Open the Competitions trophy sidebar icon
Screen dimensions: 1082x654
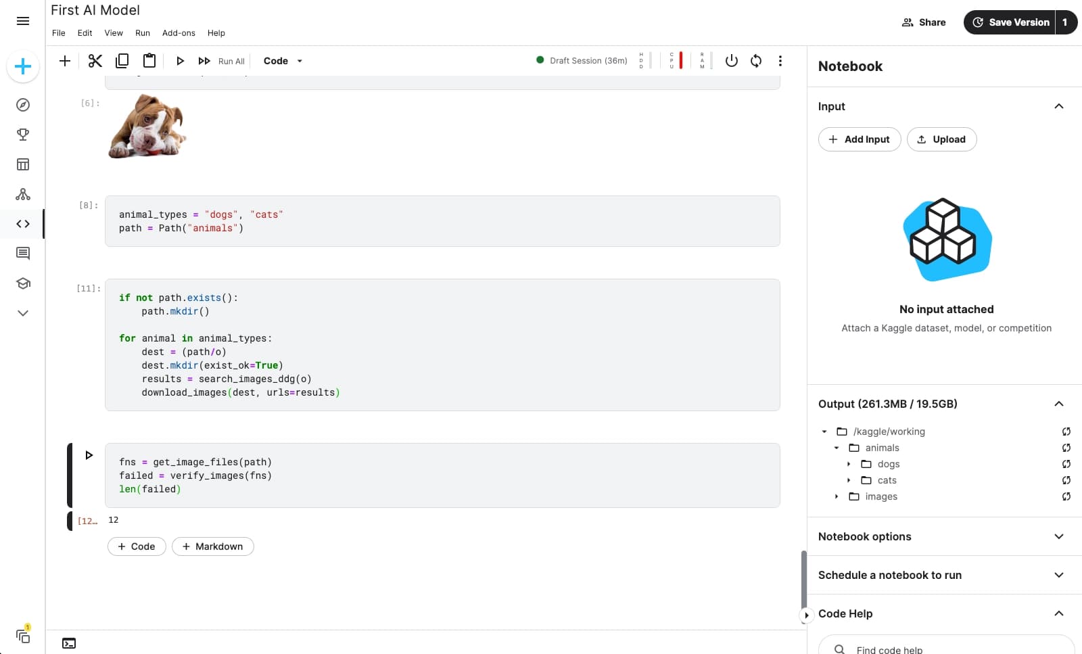23,135
